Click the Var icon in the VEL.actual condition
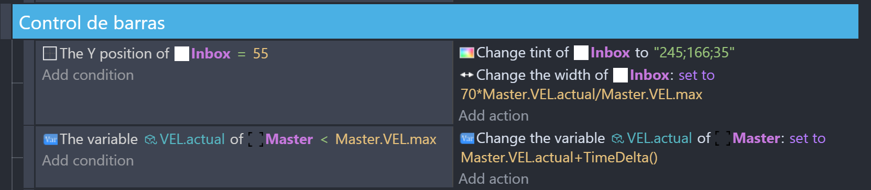 click(x=50, y=139)
